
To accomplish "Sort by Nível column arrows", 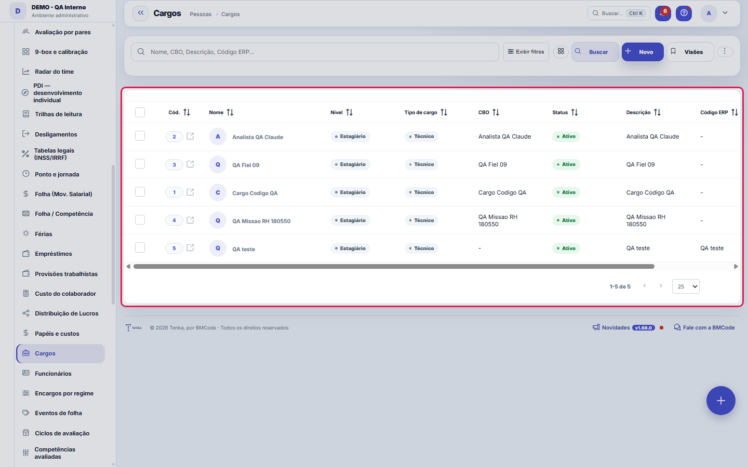I will click(x=350, y=113).
